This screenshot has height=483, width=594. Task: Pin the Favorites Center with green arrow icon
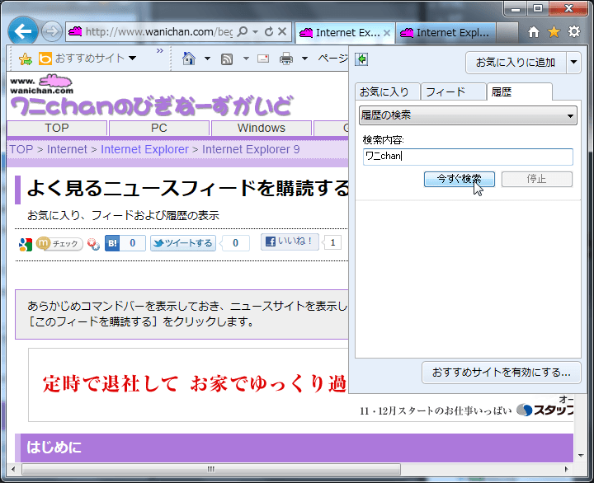[362, 59]
